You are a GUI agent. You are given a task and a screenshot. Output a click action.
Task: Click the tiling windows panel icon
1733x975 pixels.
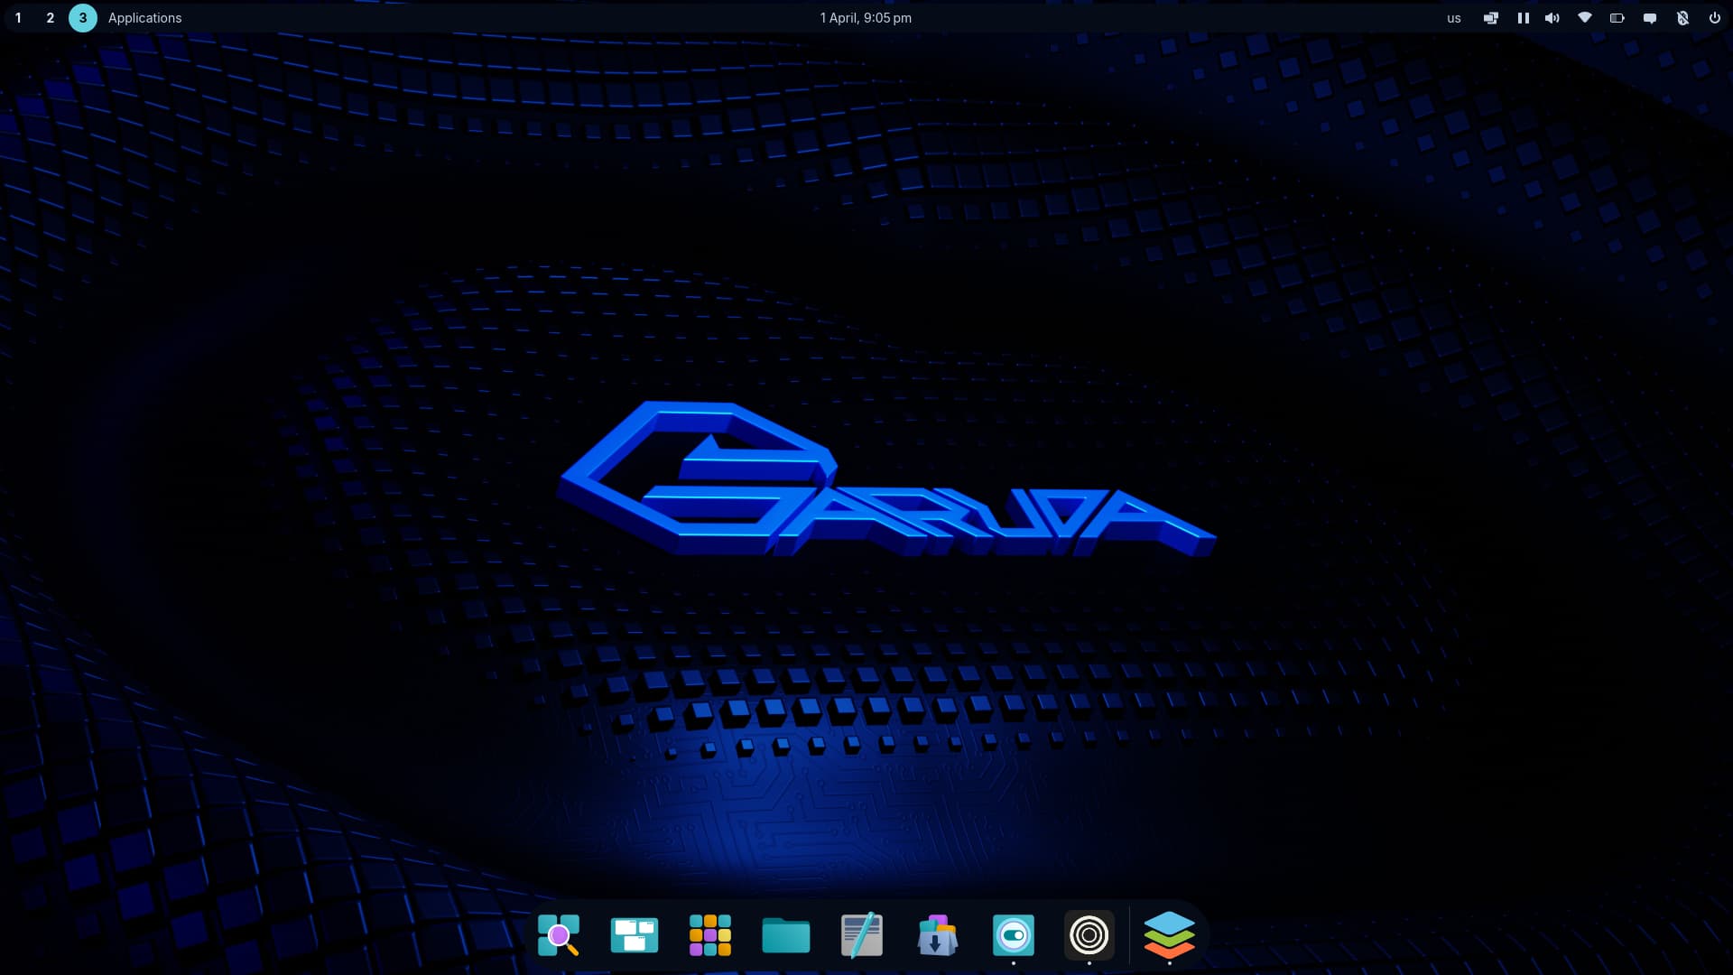pyautogui.click(x=1491, y=18)
